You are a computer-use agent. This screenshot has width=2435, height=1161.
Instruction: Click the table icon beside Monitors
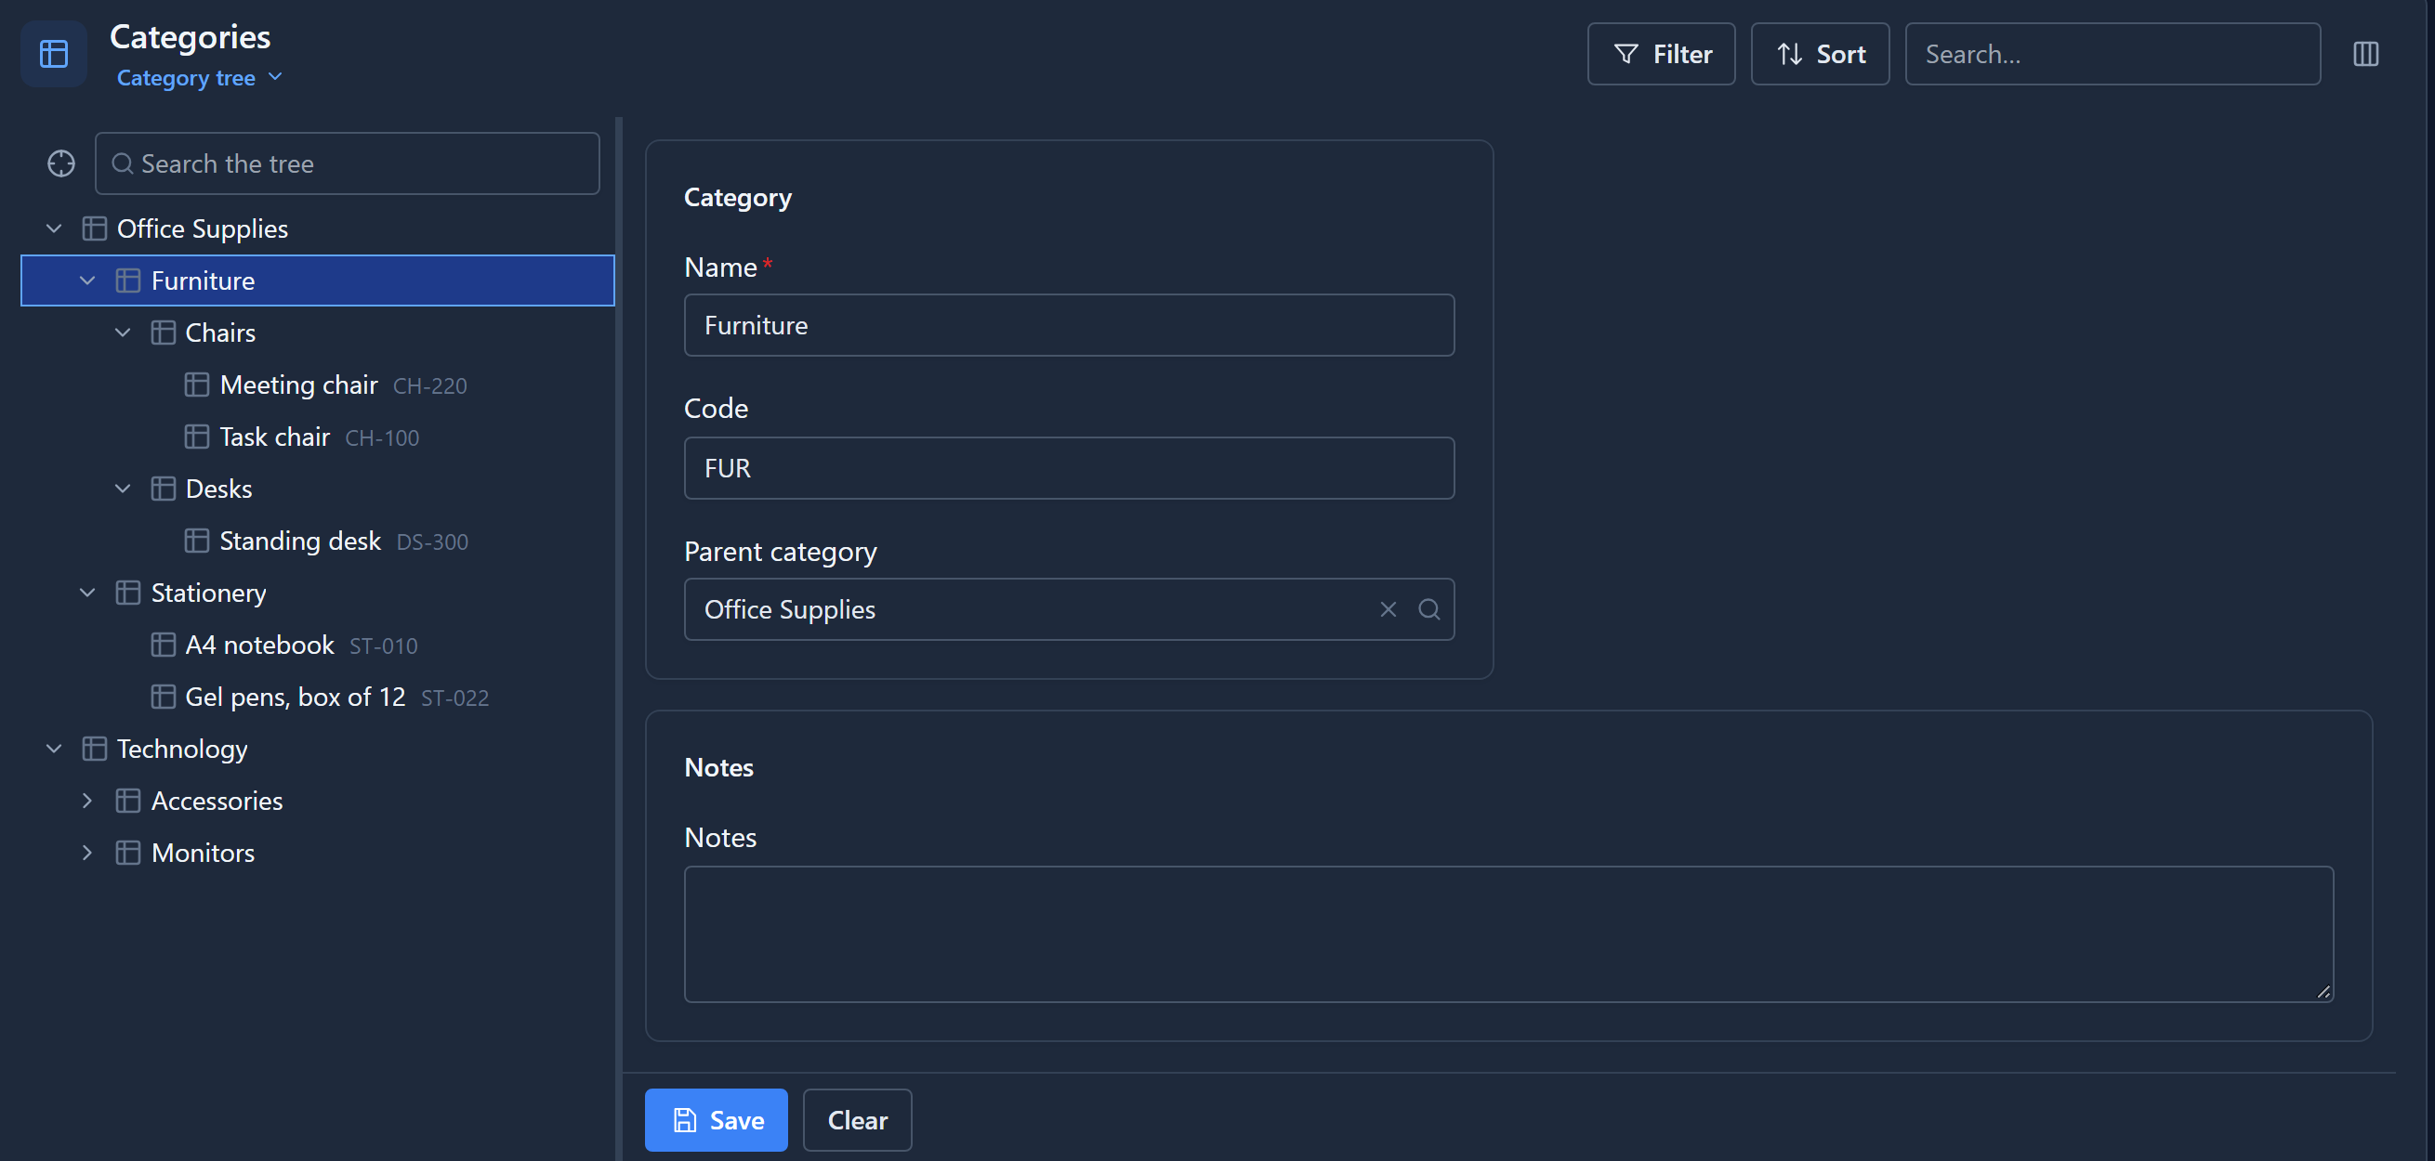128,853
